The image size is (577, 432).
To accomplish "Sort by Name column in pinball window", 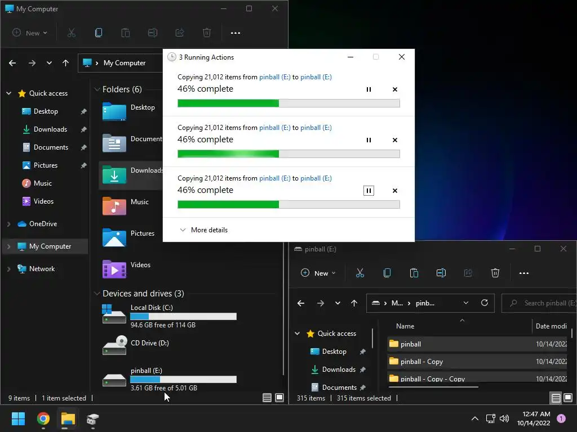I will coord(405,326).
